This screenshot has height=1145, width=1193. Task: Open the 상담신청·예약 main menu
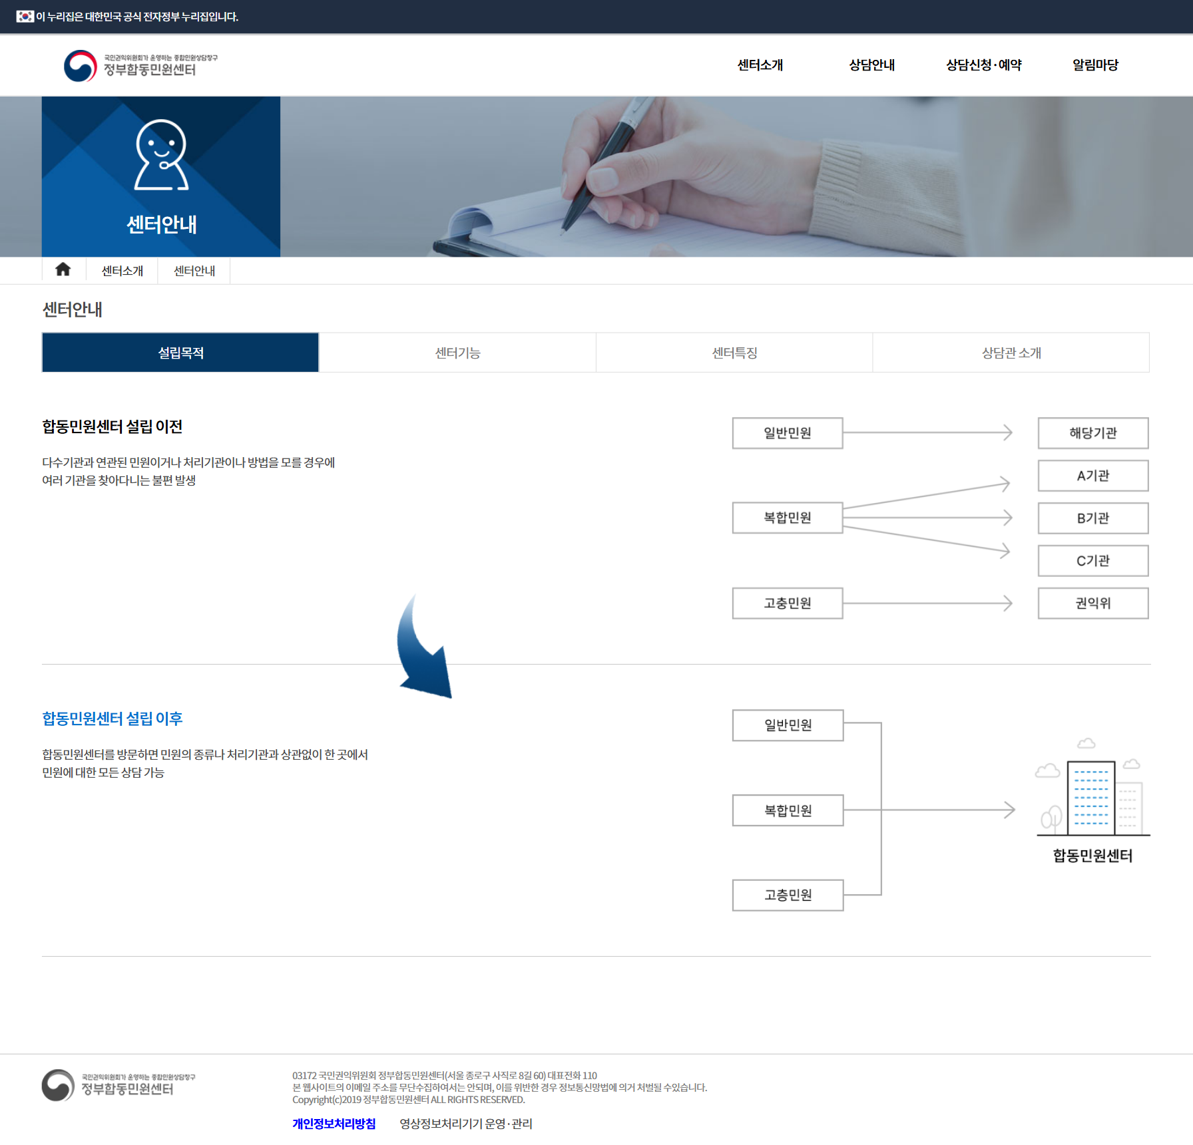983,65
